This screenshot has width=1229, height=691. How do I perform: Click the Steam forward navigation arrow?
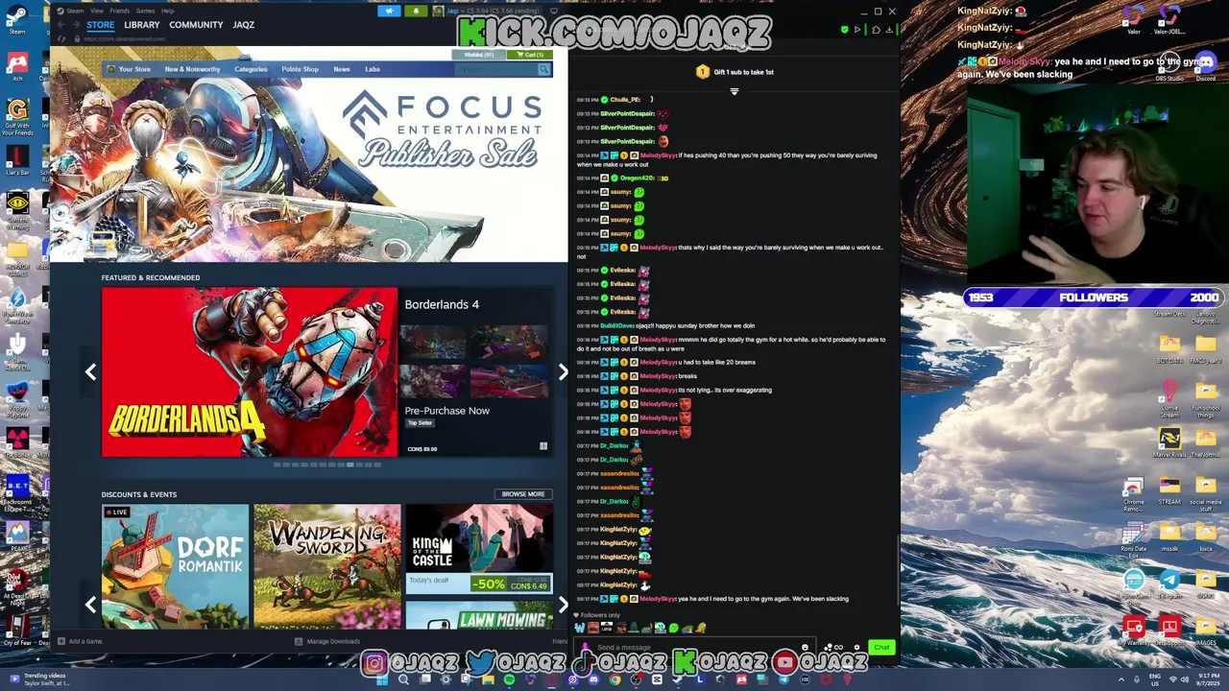pyautogui.click(x=76, y=25)
